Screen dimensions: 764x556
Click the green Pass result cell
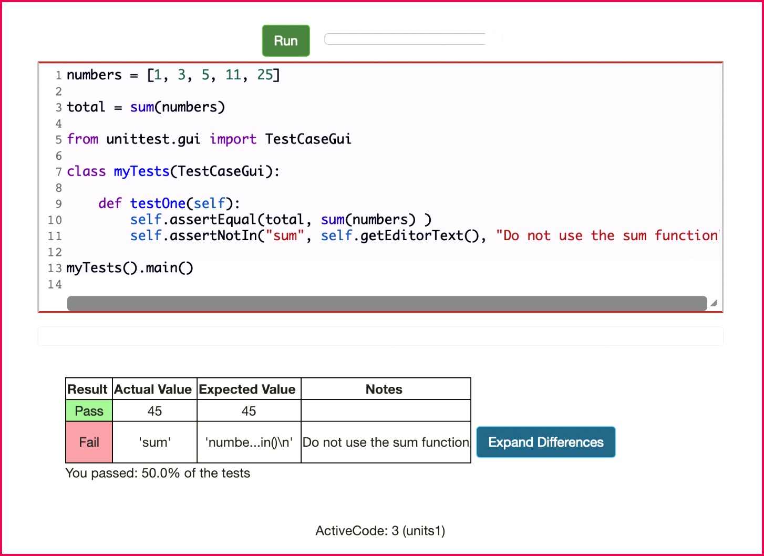[x=89, y=410]
